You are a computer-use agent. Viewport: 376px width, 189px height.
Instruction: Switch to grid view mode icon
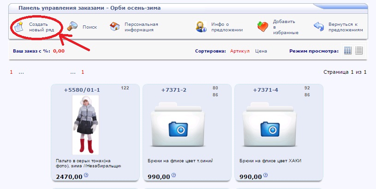click(347, 51)
